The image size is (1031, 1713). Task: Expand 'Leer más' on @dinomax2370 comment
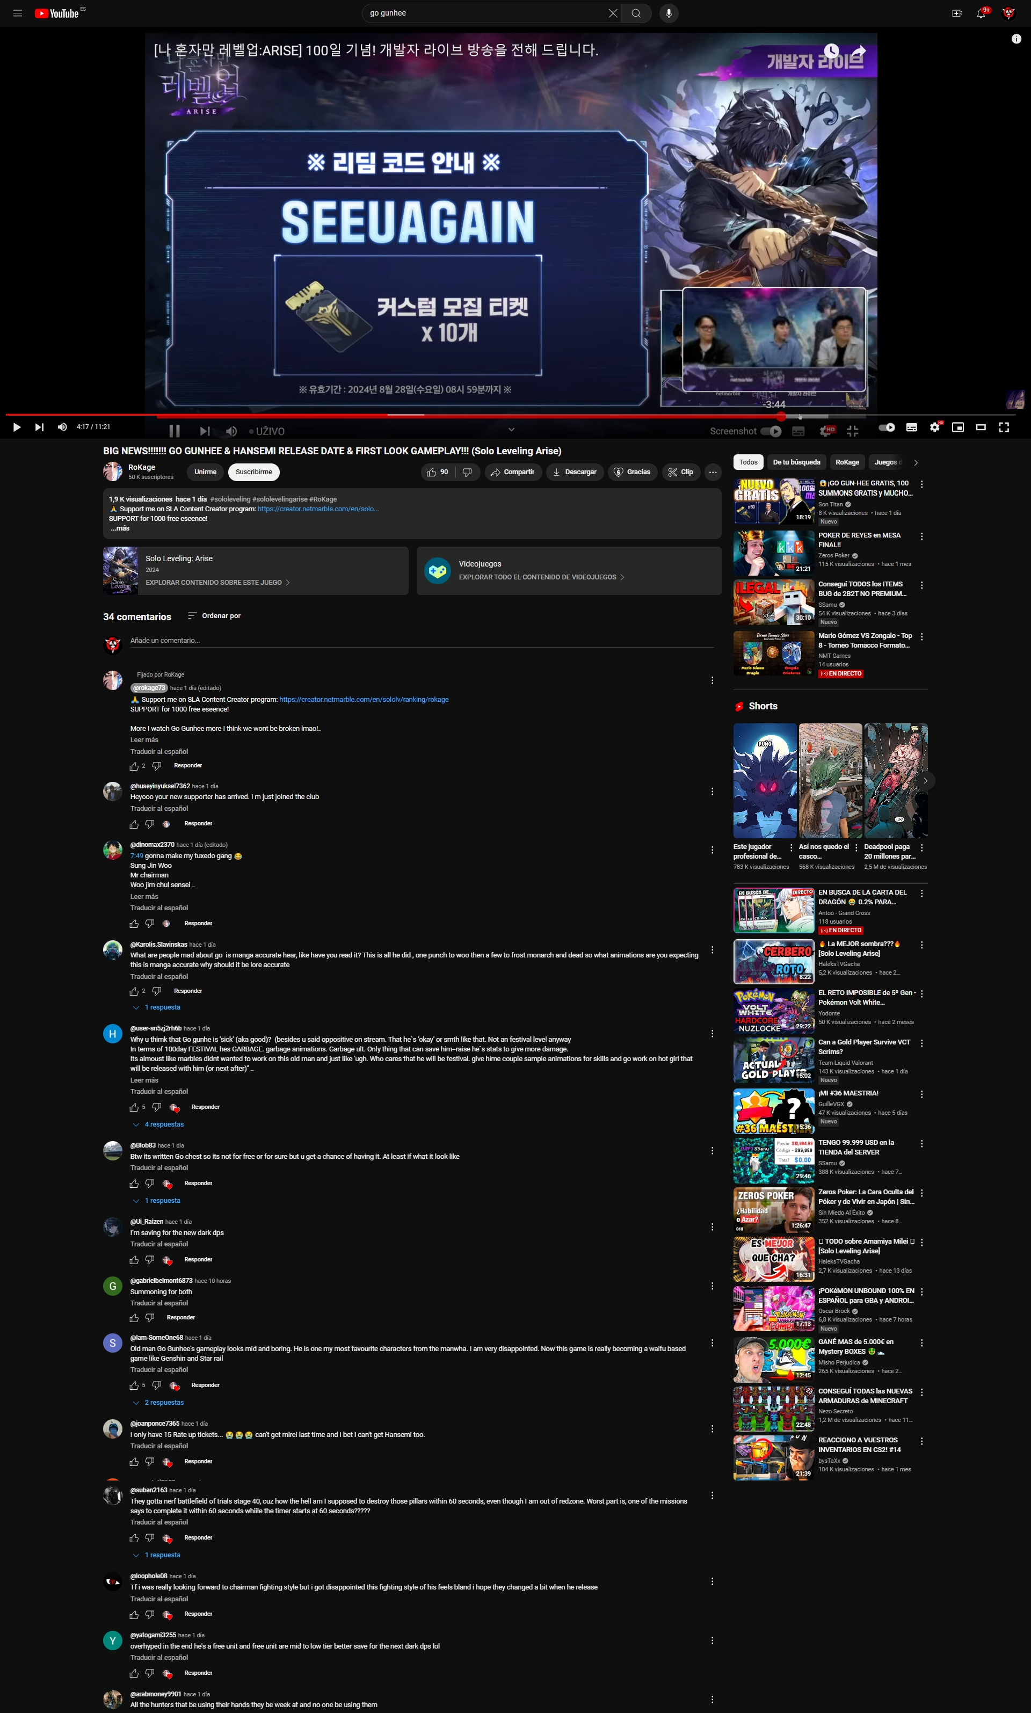(x=144, y=897)
